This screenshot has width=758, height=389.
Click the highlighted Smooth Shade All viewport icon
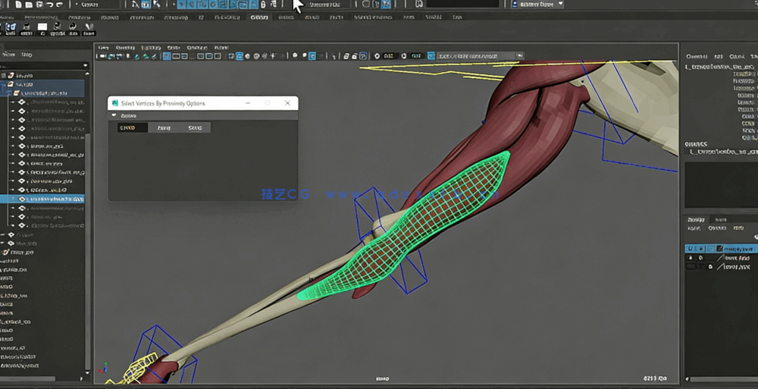pyautogui.click(x=239, y=56)
